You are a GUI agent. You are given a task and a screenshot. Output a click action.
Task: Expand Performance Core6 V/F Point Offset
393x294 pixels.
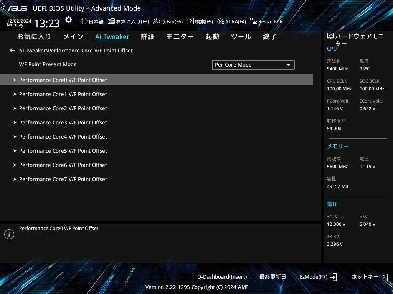(157, 165)
